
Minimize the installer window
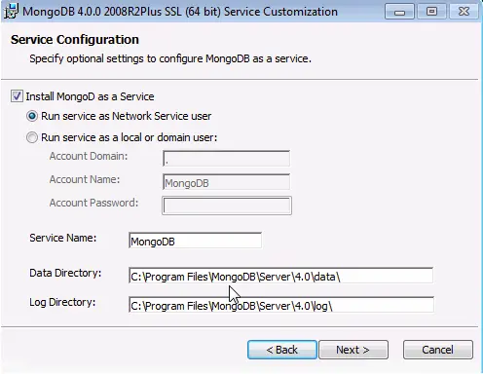pos(399,12)
